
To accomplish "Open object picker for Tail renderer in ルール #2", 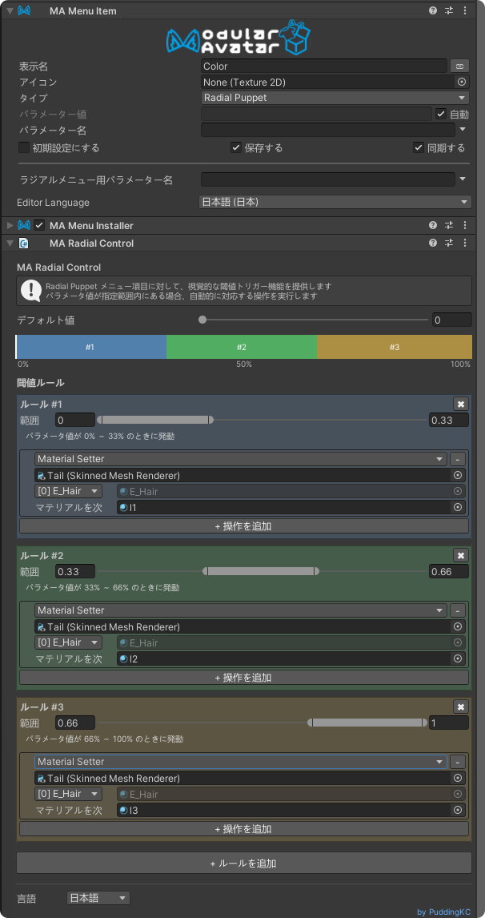I will 458,627.
